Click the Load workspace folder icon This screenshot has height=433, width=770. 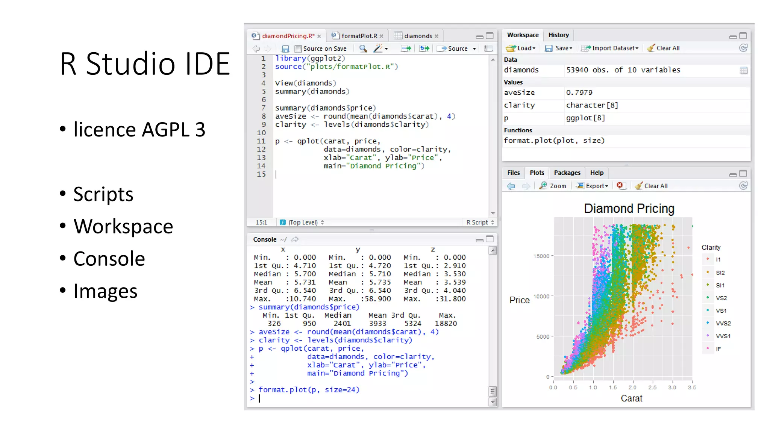[511, 48]
